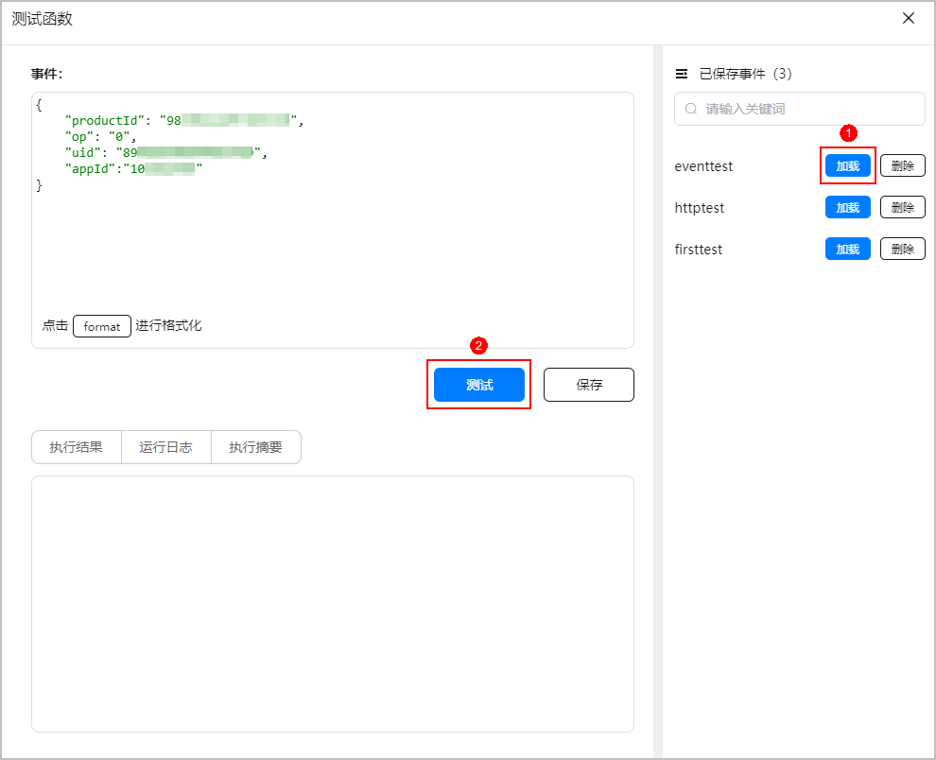Screen dimensions: 936x760
Task: Save the event with 保存 button
Action: (588, 385)
